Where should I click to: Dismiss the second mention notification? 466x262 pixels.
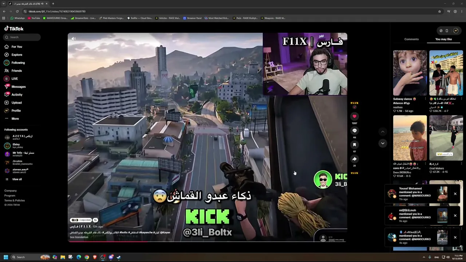455,215
